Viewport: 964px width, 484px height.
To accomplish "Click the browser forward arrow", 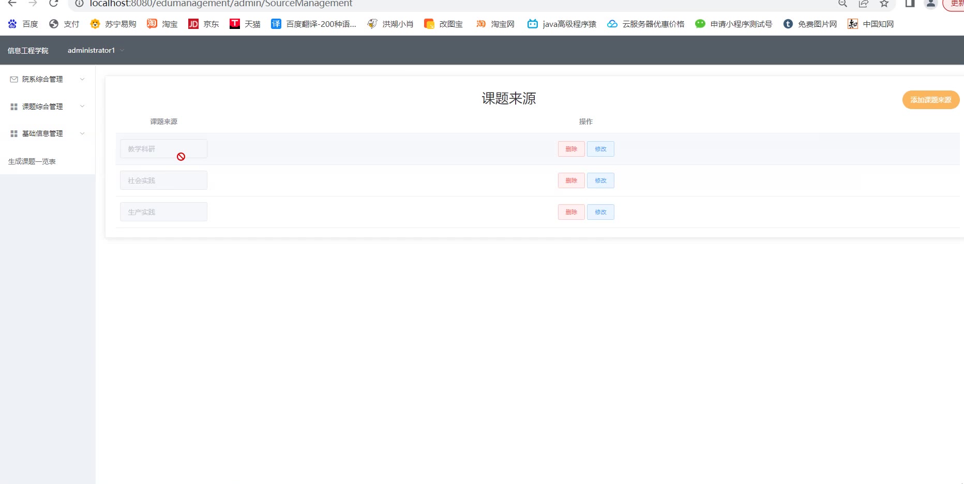I will (x=33, y=3).
